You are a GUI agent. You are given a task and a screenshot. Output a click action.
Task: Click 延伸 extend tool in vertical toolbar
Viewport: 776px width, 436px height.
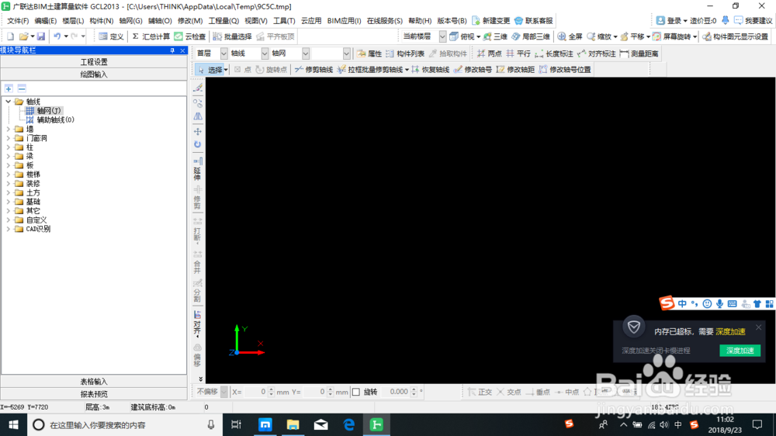(x=197, y=169)
